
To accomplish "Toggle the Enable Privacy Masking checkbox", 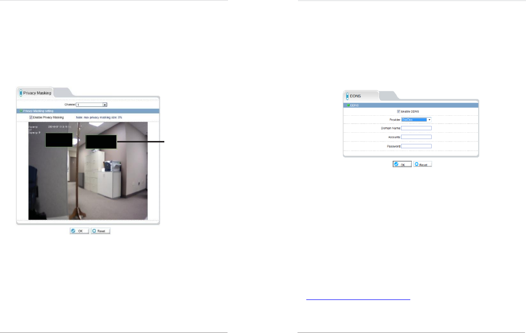I will point(31,117).
